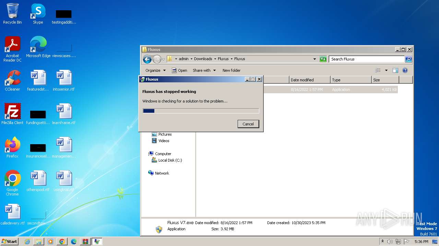Select the Acrobat Reader DC desktop icon
This screenshot has width=439, height=246.
point(12,49)
